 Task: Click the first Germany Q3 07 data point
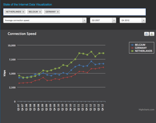tap(19, 83)
